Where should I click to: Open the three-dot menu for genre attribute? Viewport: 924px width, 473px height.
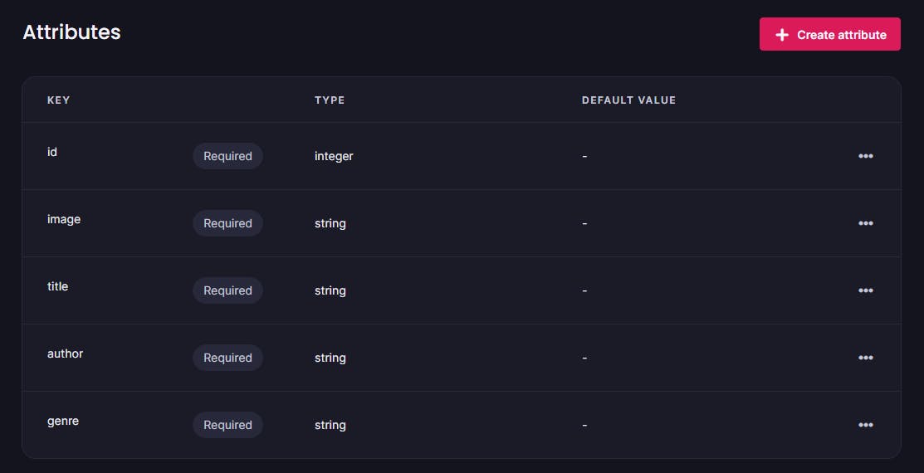coord(865,425)
